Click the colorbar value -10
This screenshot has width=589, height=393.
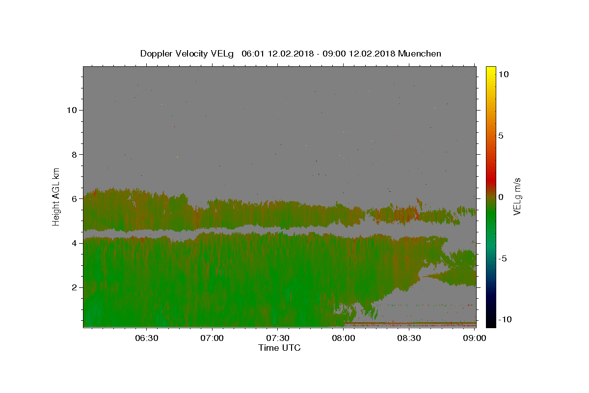[505, 319]
